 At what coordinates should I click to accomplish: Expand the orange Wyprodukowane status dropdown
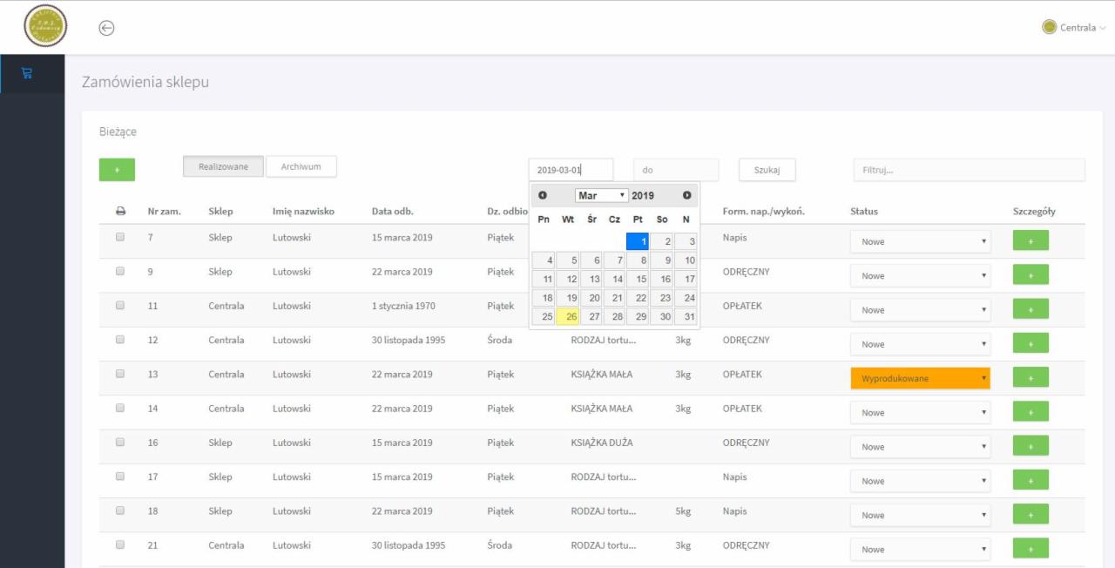tap(920, 378)
